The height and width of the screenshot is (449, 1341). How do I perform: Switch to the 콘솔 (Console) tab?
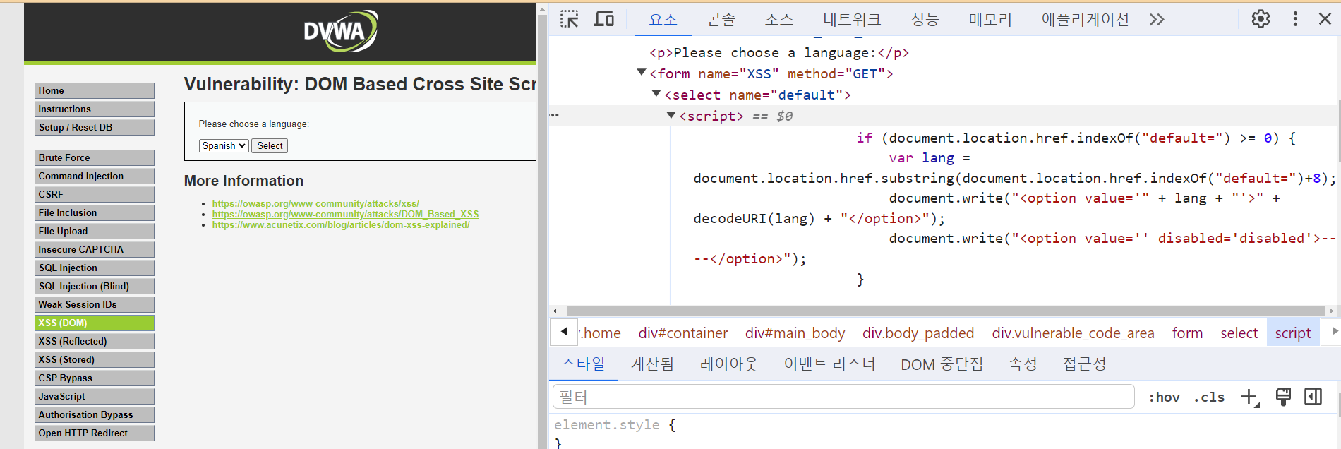[721, 19]
